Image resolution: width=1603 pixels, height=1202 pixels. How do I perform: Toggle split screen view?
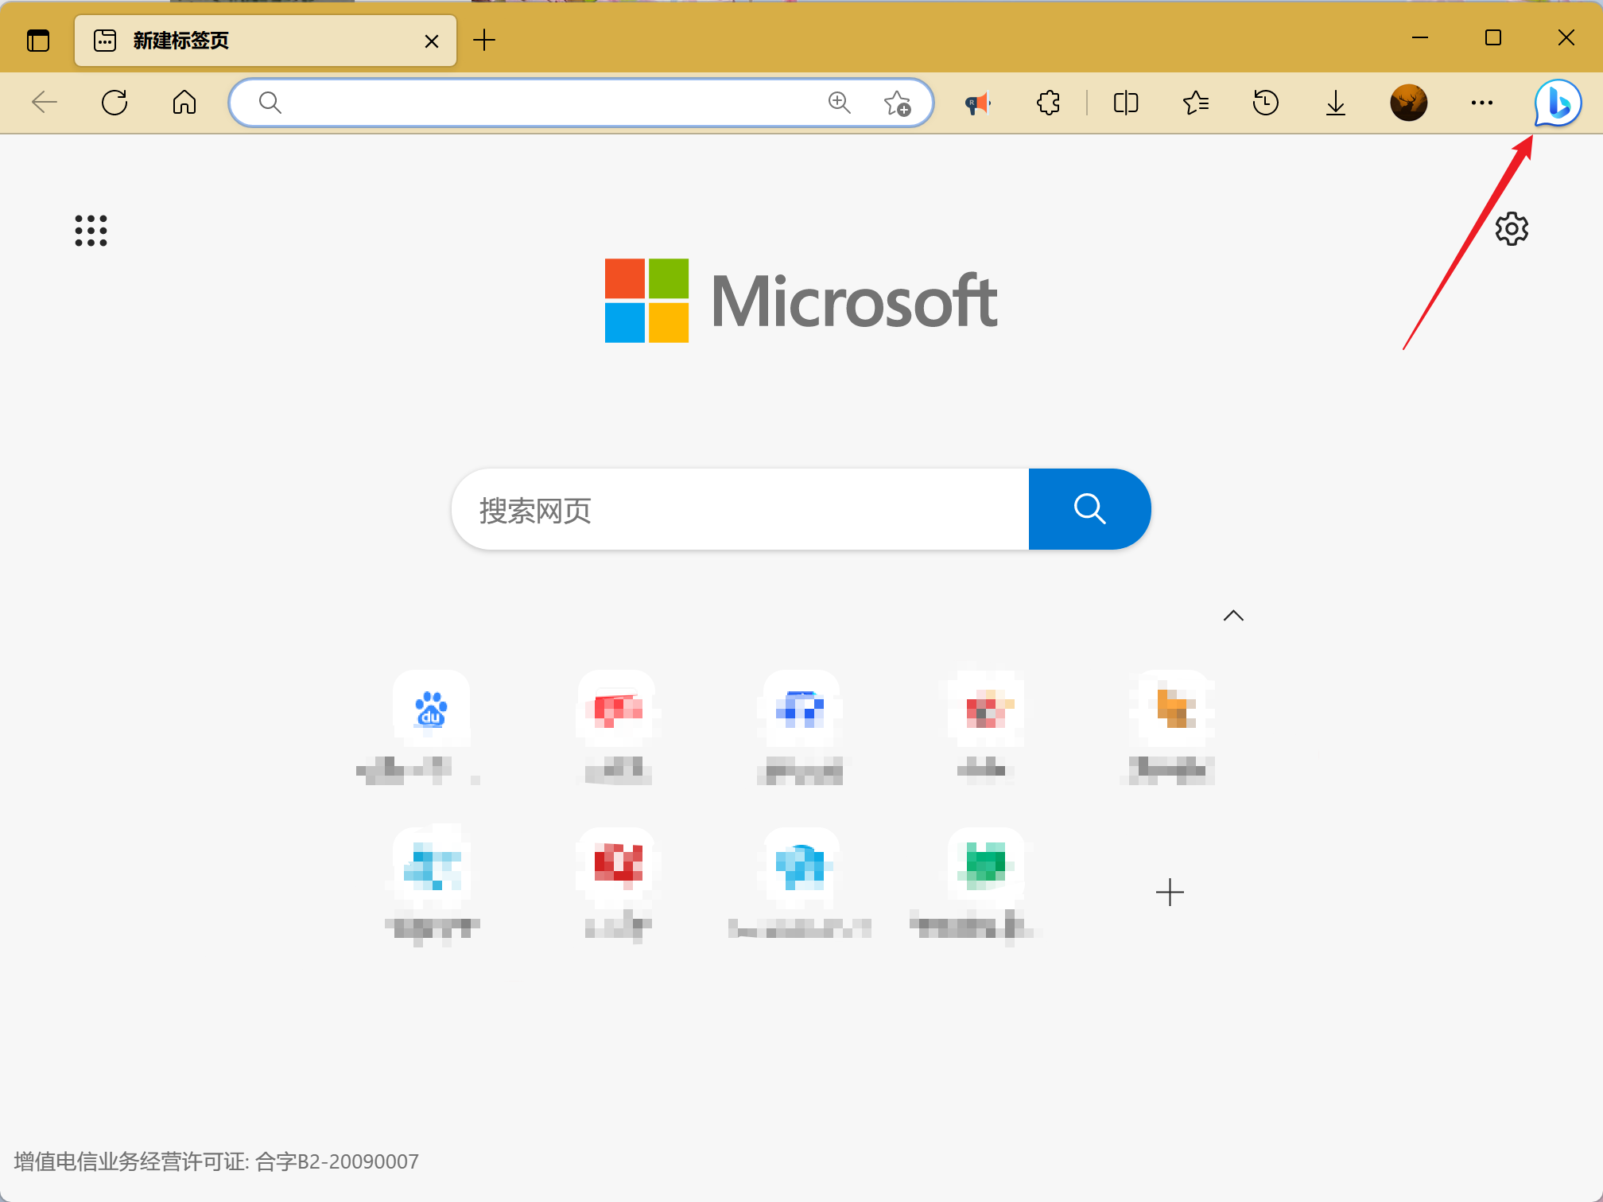(x=1126, y=103)
